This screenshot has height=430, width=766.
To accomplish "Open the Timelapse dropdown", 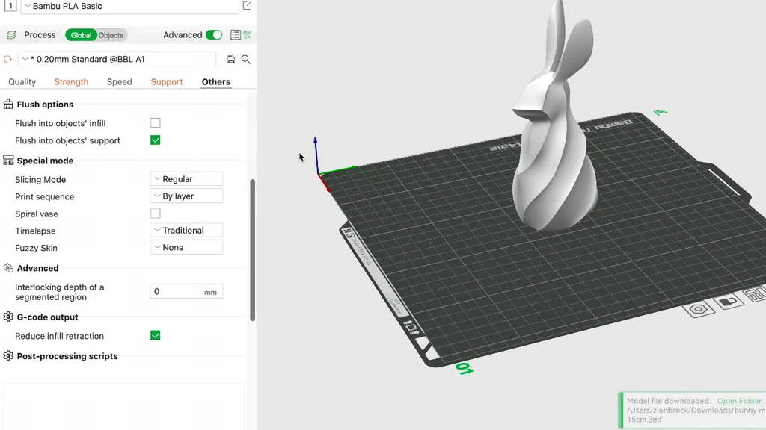I will tap(186, 230).
